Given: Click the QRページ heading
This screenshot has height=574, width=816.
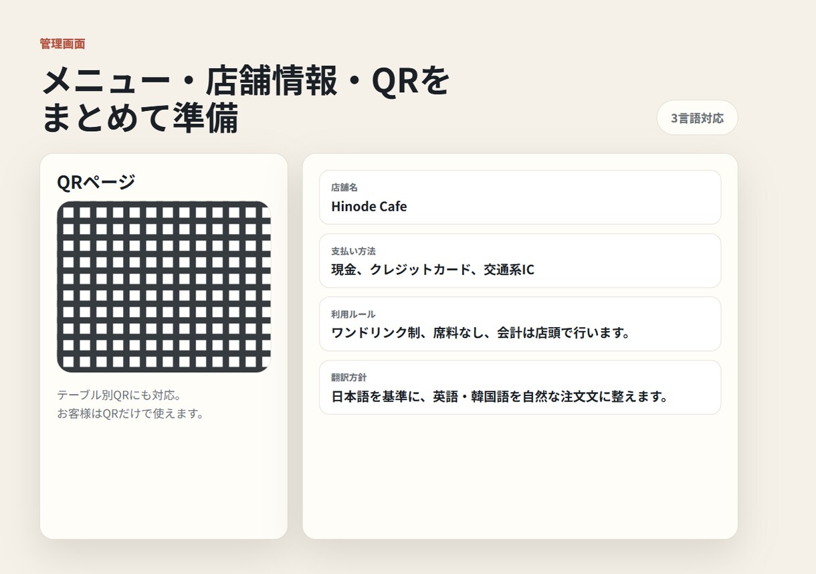Looking at the screenshot, I should tap(96, 182).
